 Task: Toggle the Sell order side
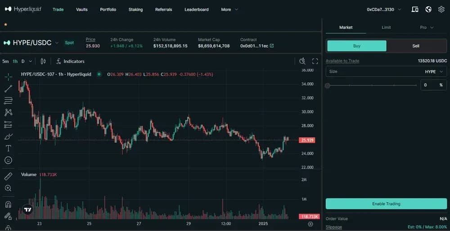pos(416,46)
